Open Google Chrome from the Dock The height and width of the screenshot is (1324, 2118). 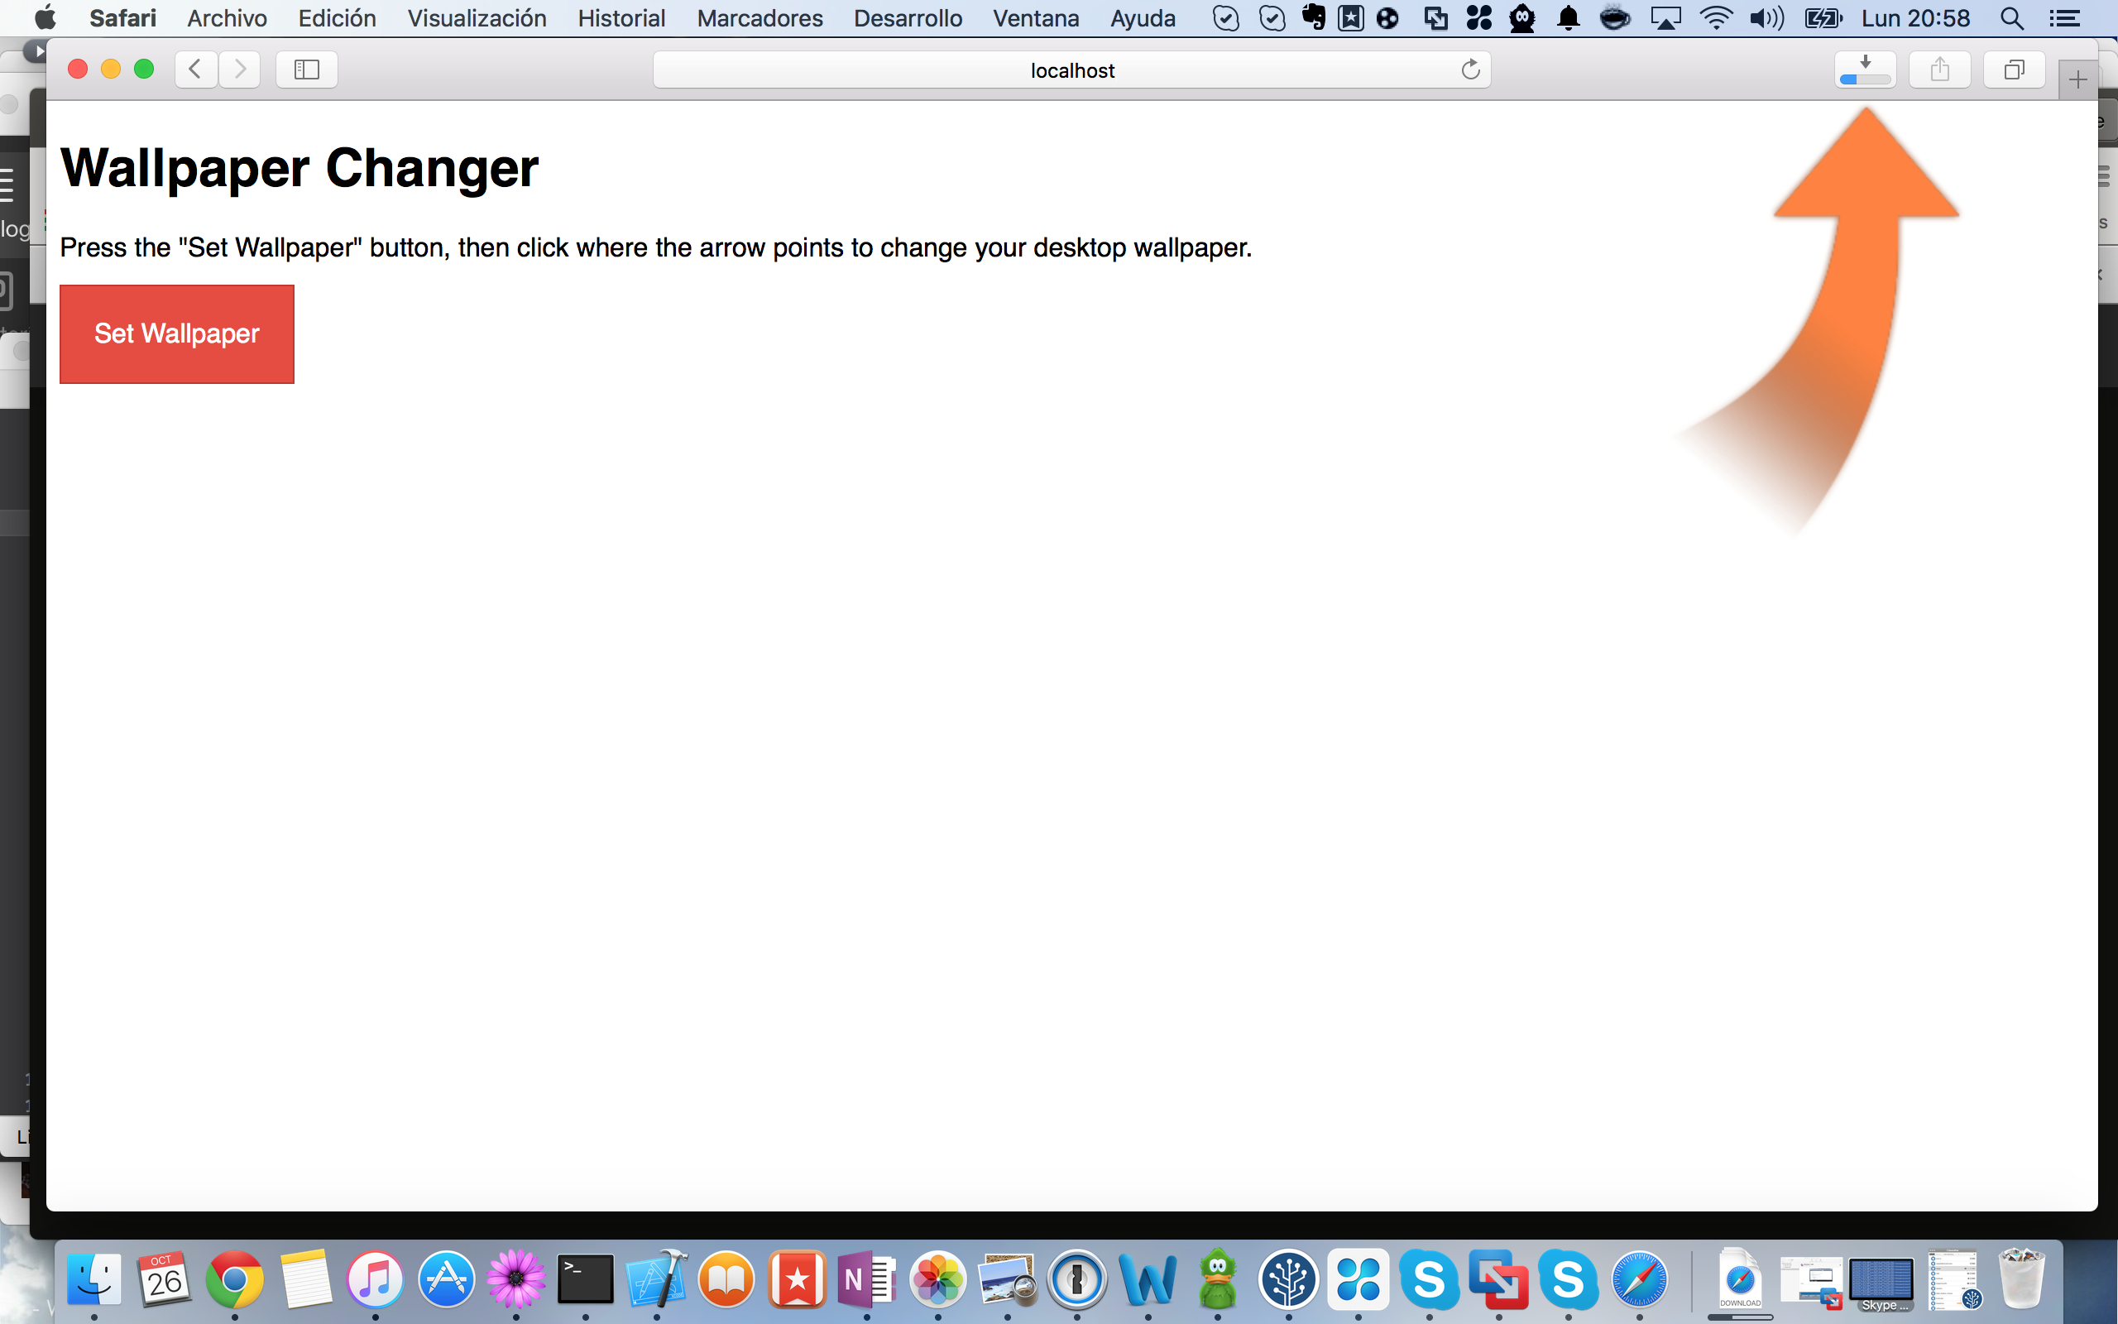tap(235, 1279)
